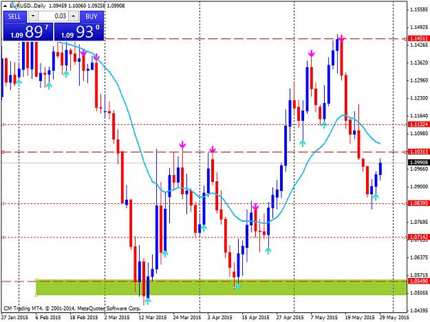Select the green support zone rectangle
Viewport: 430px width, 322px height.
tap(222, 288)
